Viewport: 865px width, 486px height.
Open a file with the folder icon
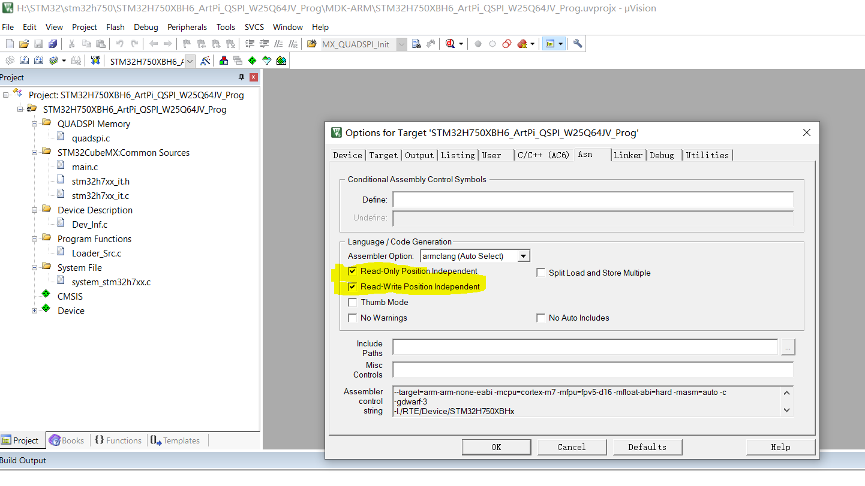(23, 44)
